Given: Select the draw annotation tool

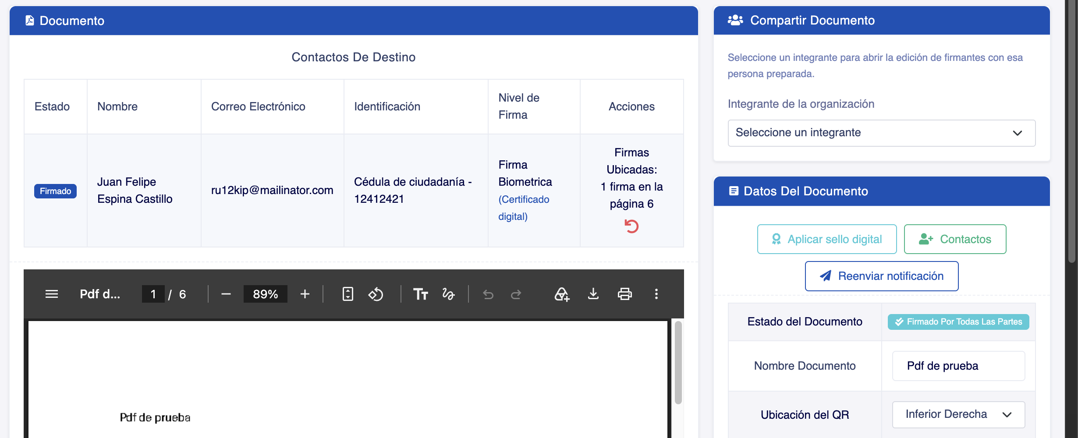Looking at the screenshot, I should (448, 294).
